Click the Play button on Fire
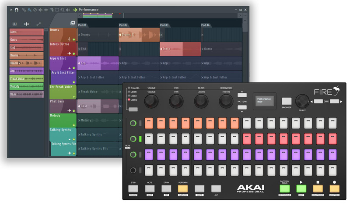350x206 pixels. click(x=301, y=188)
